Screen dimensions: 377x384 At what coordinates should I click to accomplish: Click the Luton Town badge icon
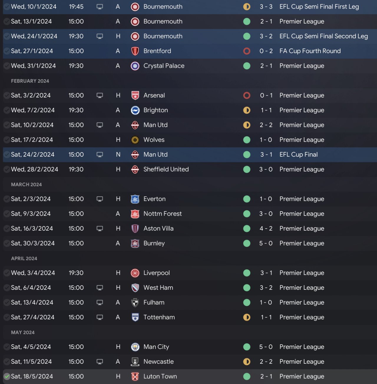(x=135, y=376)
